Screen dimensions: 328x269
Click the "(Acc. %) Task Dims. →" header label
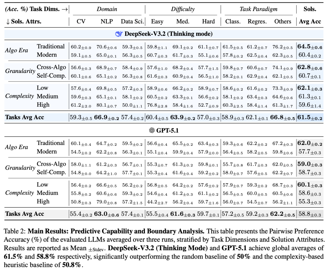pos(36,9)
